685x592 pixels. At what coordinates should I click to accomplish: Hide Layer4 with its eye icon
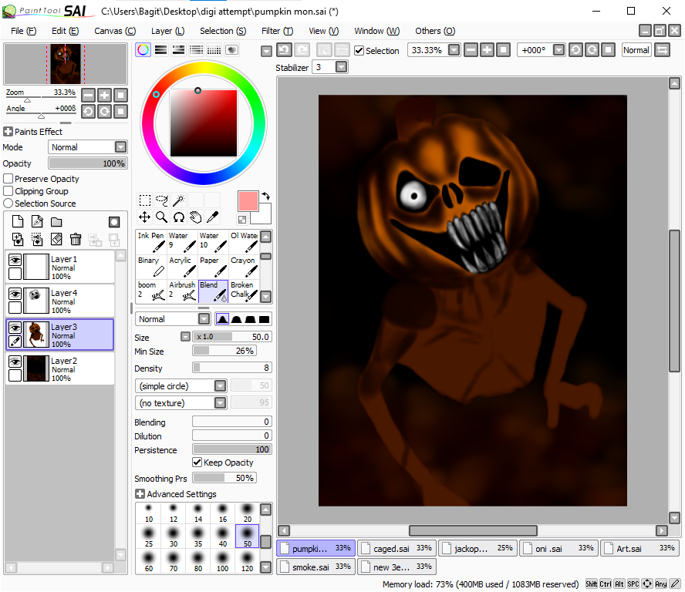(x=15, y=294)
